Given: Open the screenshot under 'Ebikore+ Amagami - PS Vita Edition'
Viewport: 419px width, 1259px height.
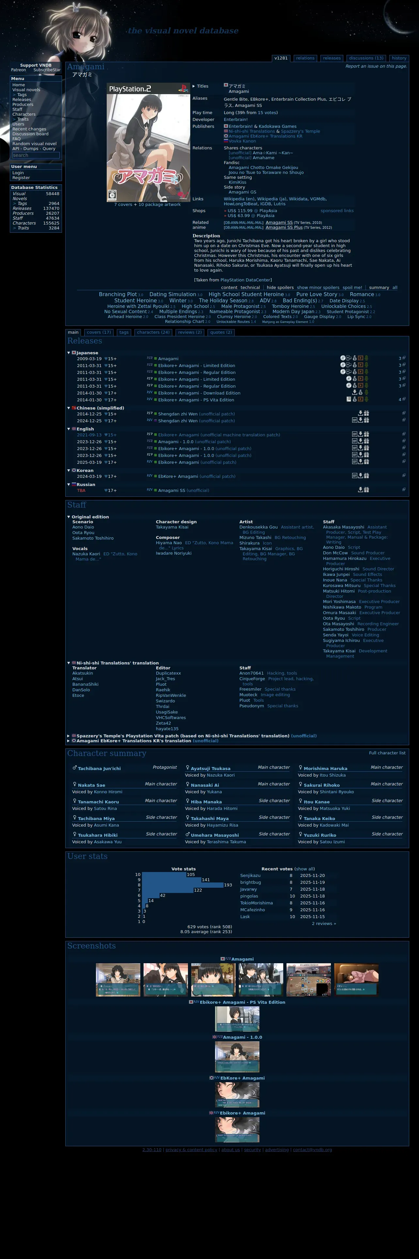Looking at the screenshot, I should 237,1018.
